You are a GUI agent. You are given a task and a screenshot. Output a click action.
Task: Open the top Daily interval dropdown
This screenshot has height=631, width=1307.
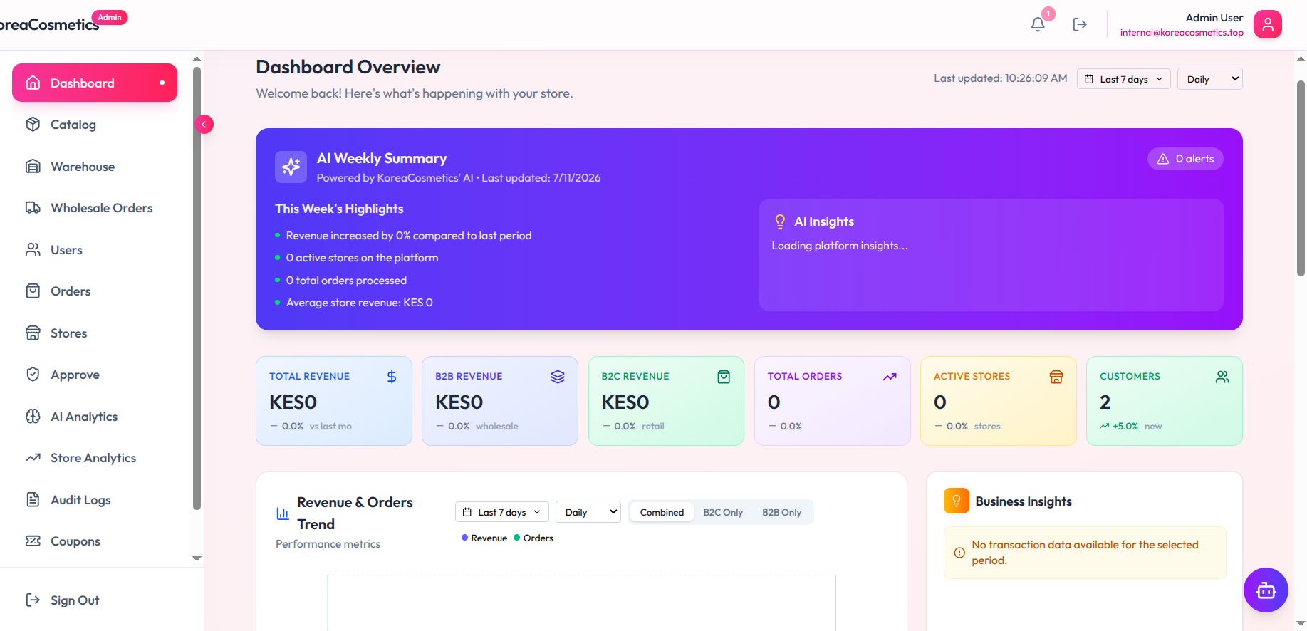coord(1209,79)
